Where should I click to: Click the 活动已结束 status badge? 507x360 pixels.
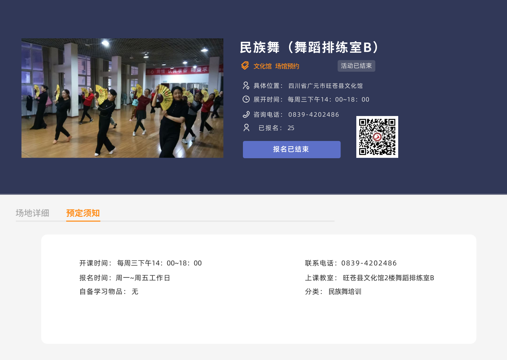[x=356, y=66]
